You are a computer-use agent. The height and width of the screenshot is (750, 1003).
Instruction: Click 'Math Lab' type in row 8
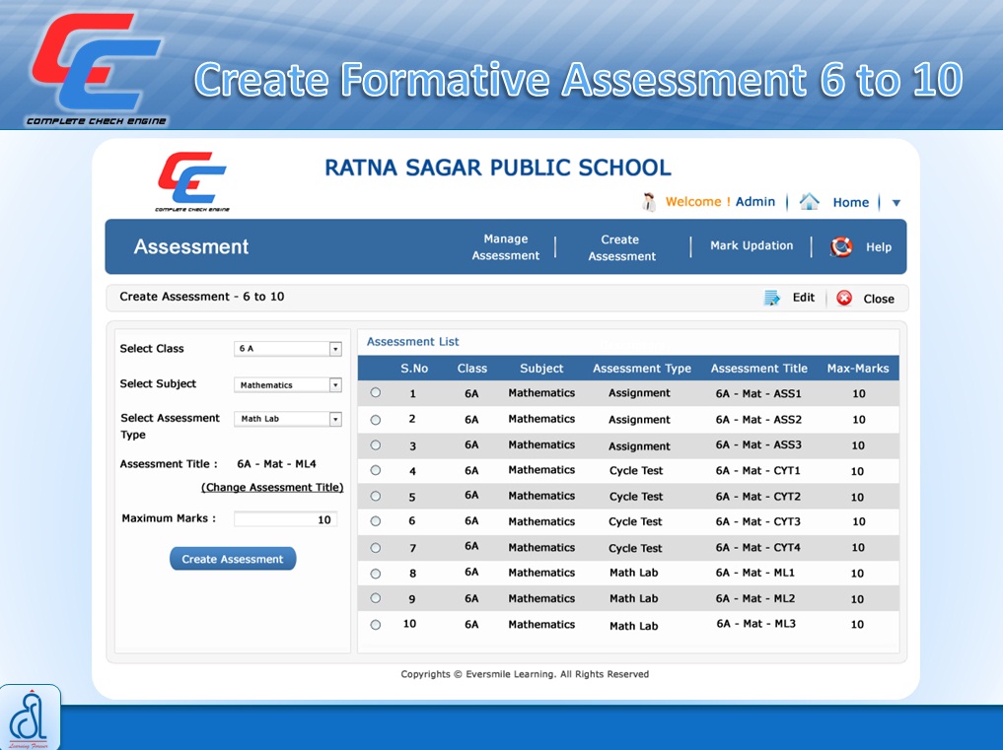pyautogui.click(x=633, y=573)
